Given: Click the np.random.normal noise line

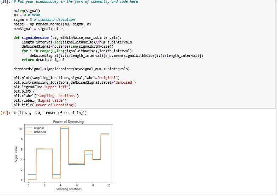Looking at the screenshot, I should [52, 24].
